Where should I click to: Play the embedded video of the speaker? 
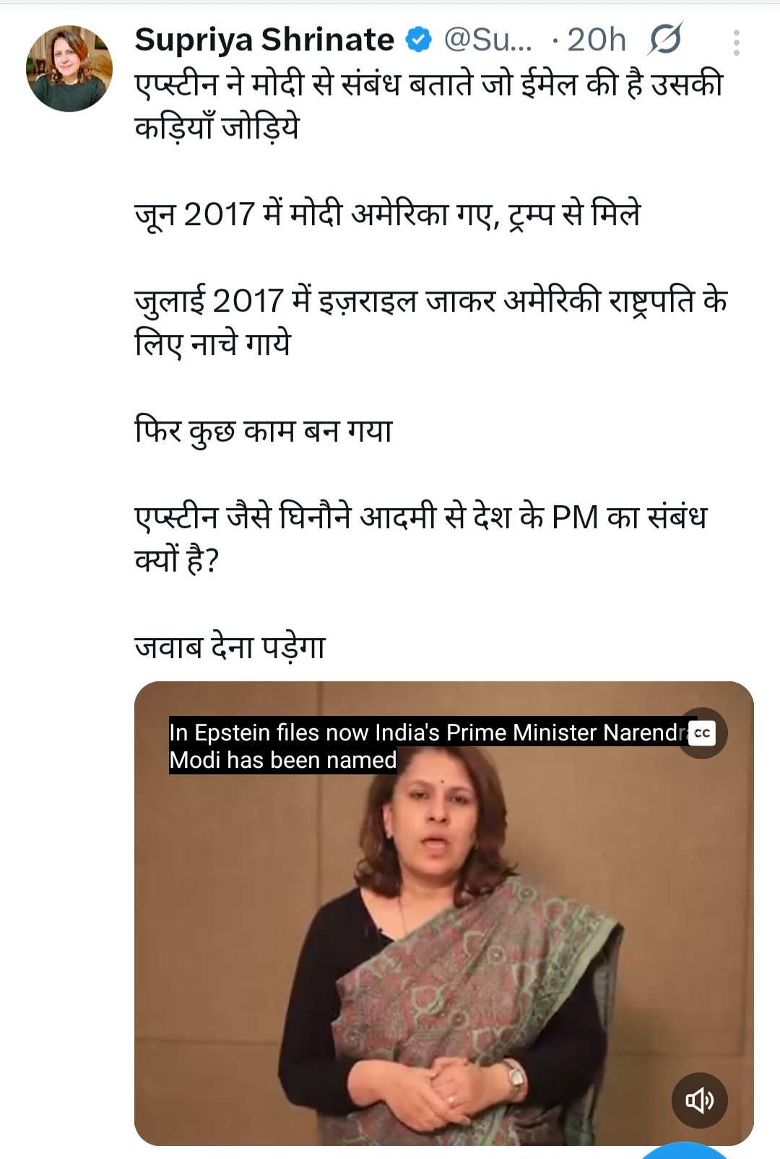tap(444, 913)
